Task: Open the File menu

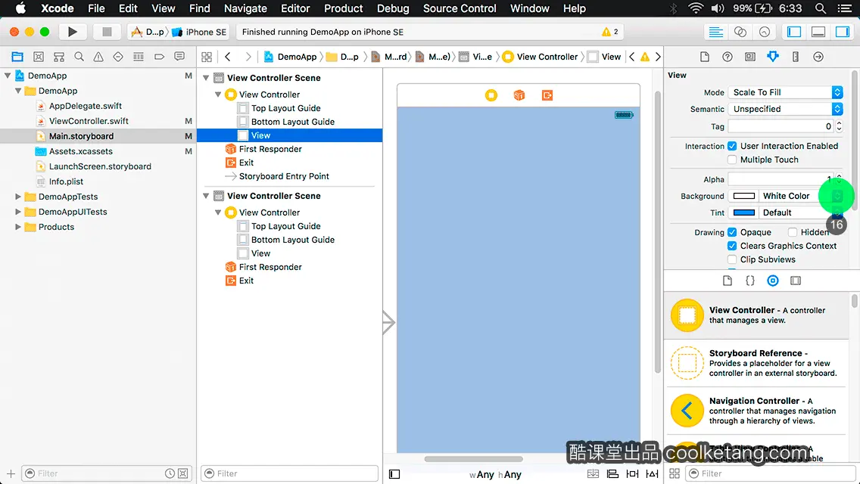Action: (96, 8)
